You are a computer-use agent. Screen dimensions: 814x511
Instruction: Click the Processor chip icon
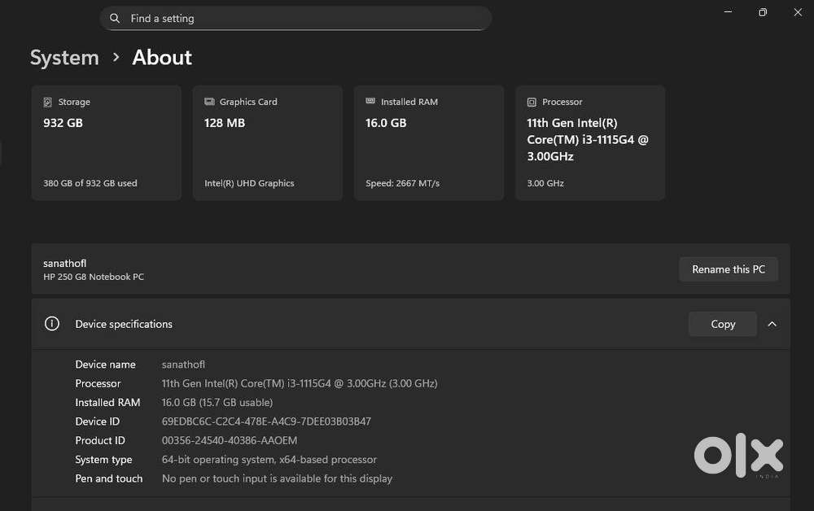532,103
